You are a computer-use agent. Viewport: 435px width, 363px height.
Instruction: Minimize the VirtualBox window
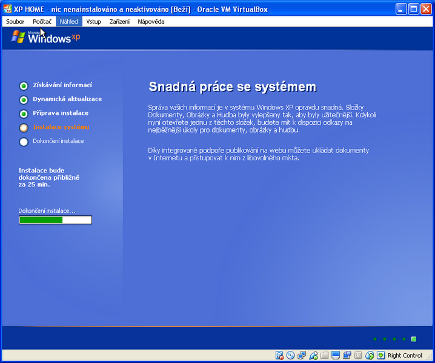point(401,9)
